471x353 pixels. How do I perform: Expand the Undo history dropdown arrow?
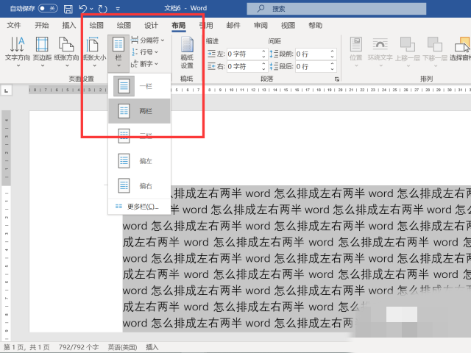coord(91,9)
